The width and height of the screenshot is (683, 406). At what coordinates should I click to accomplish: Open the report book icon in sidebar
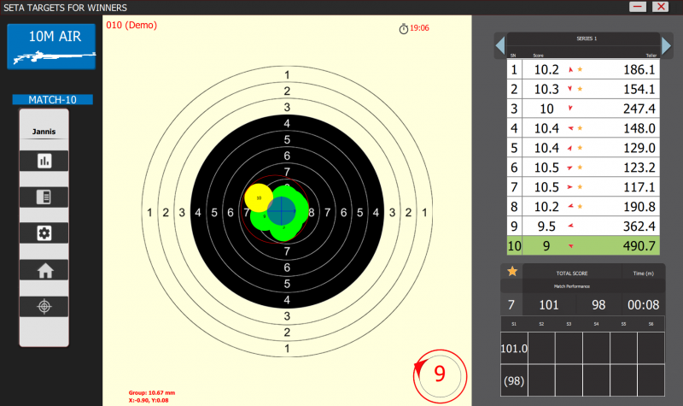click(x=44, y=197)
